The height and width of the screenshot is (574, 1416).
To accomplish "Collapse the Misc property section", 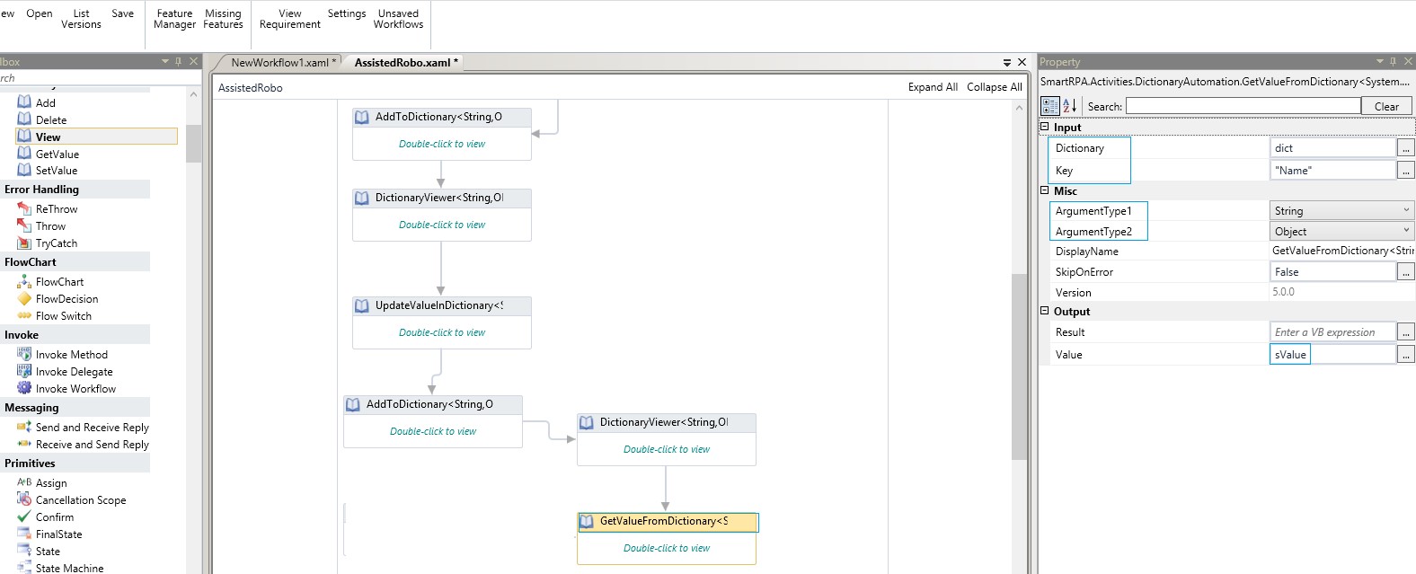I will 1045,190.
